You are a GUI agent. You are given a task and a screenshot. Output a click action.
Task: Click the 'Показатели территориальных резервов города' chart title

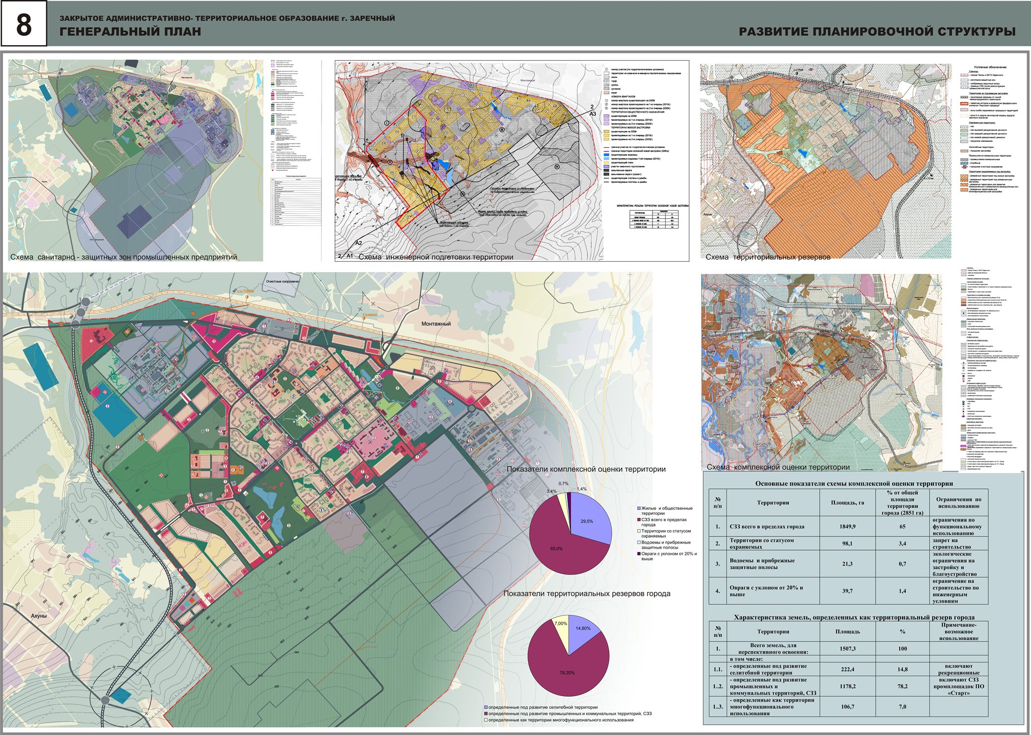(587, 593)
